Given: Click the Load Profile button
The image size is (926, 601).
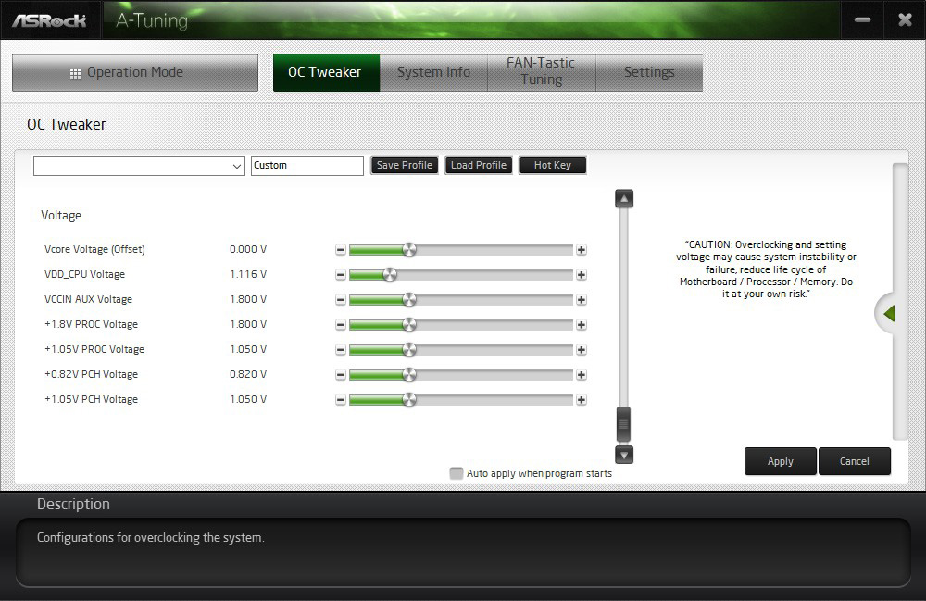Looking at the screenshot, I should 479,166.
